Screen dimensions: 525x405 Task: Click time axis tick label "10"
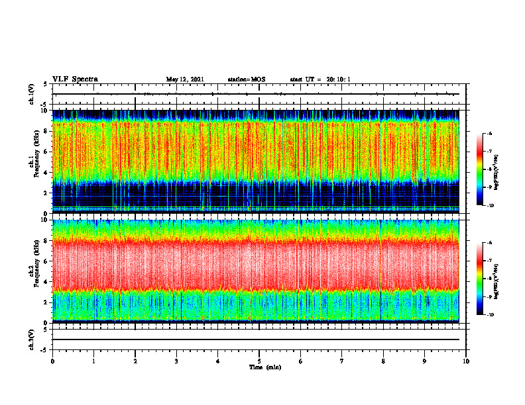466,361
